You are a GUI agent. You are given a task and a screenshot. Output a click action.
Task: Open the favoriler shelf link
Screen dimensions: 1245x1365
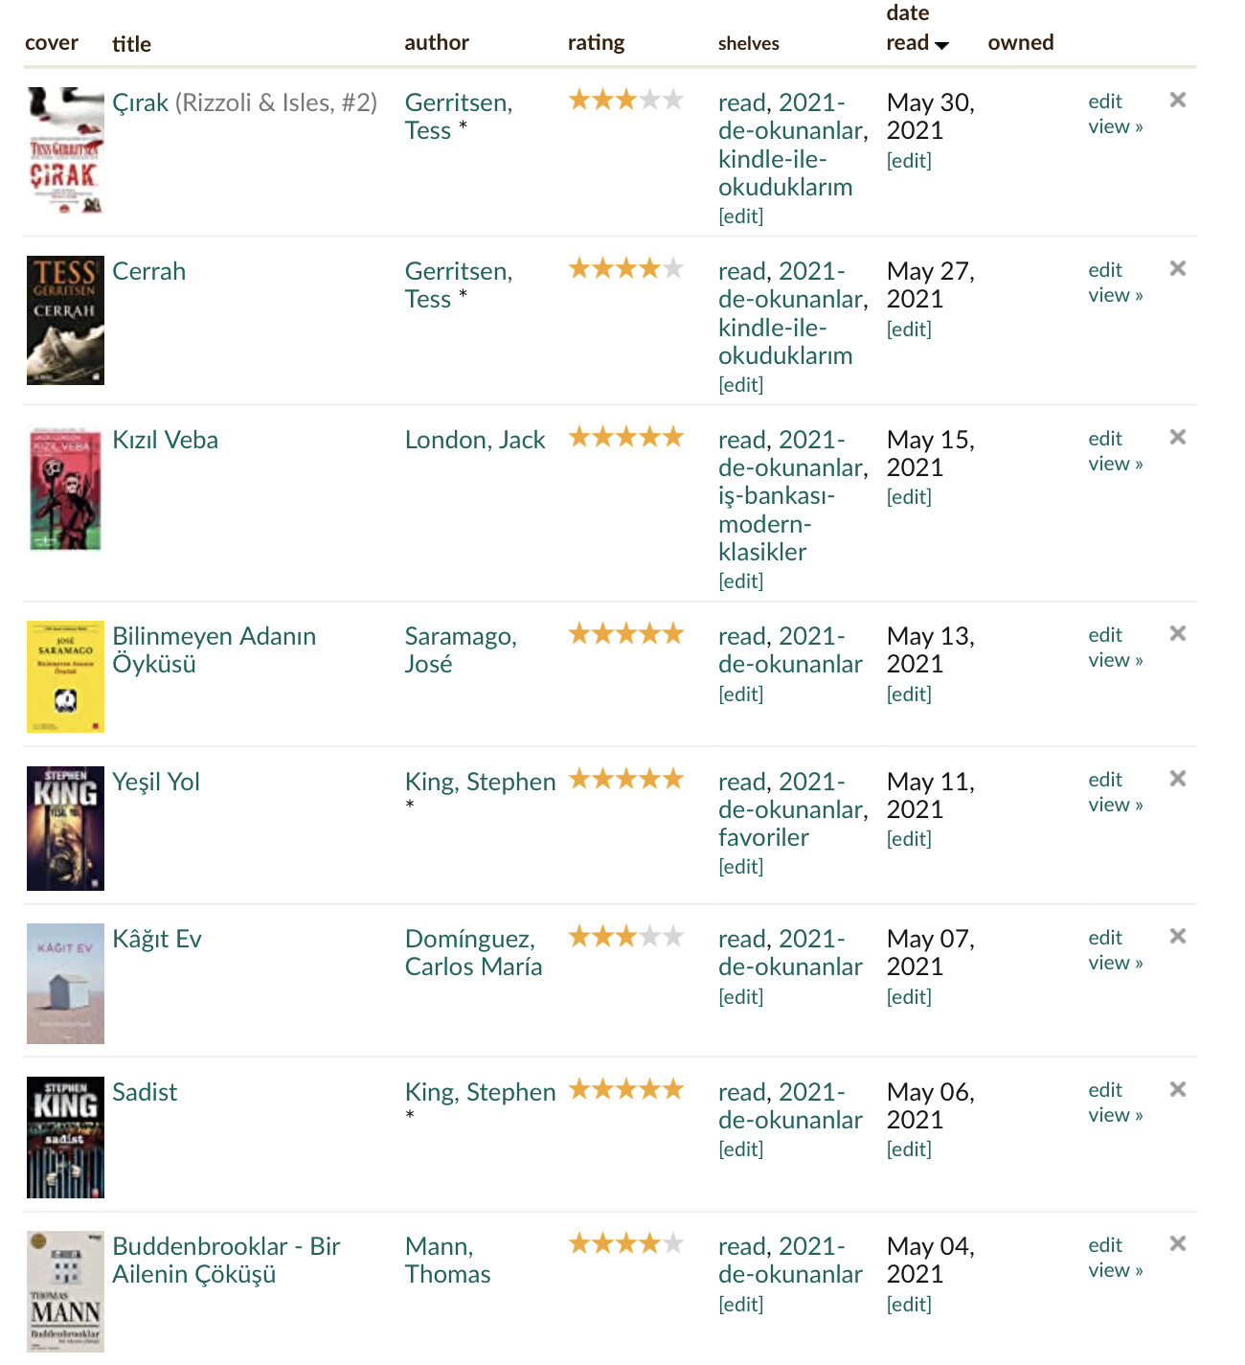763,837
